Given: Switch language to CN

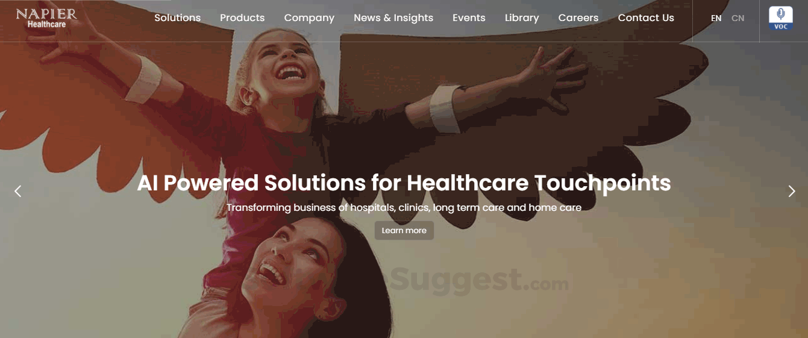Looking at the screenshot, I should (738, 18).
